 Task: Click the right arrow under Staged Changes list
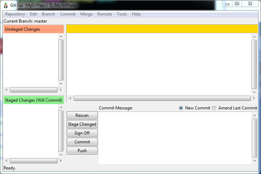click(61, 161)
